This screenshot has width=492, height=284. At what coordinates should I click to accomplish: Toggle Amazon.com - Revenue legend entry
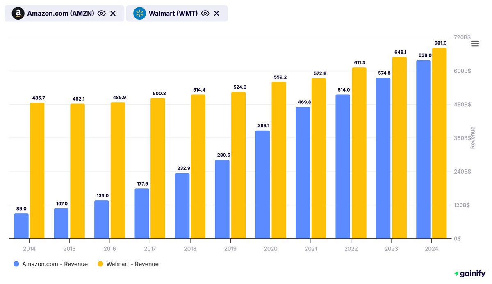pos(50,264)
